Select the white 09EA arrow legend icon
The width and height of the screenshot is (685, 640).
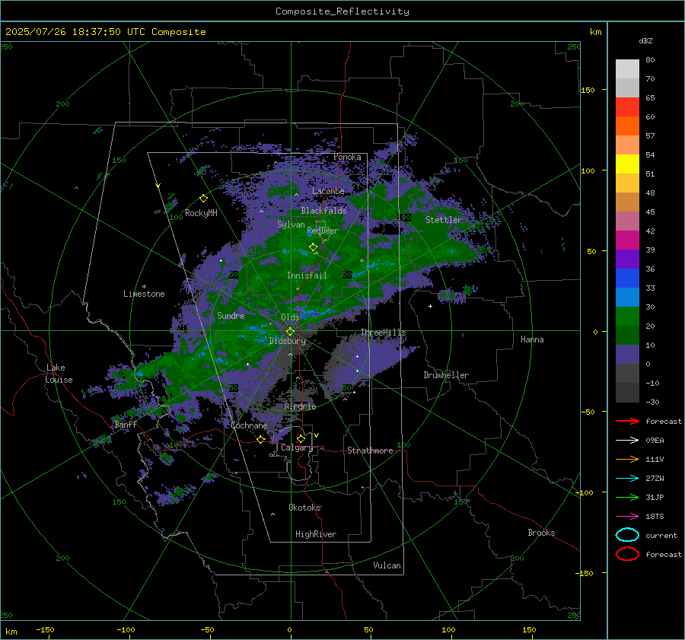tap(627, 441)
